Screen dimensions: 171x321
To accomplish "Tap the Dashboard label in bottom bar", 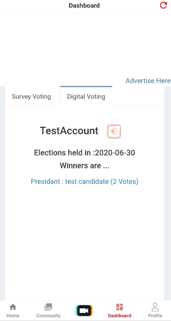I will 119,315.
